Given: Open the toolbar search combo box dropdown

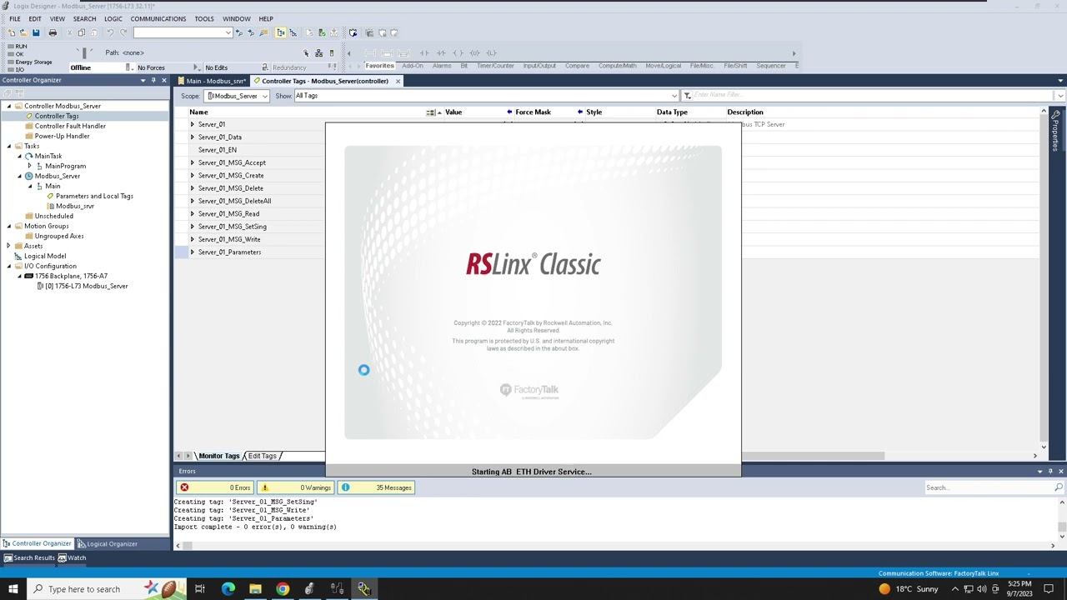Looking at the screenshot, I should coord(228,32).
